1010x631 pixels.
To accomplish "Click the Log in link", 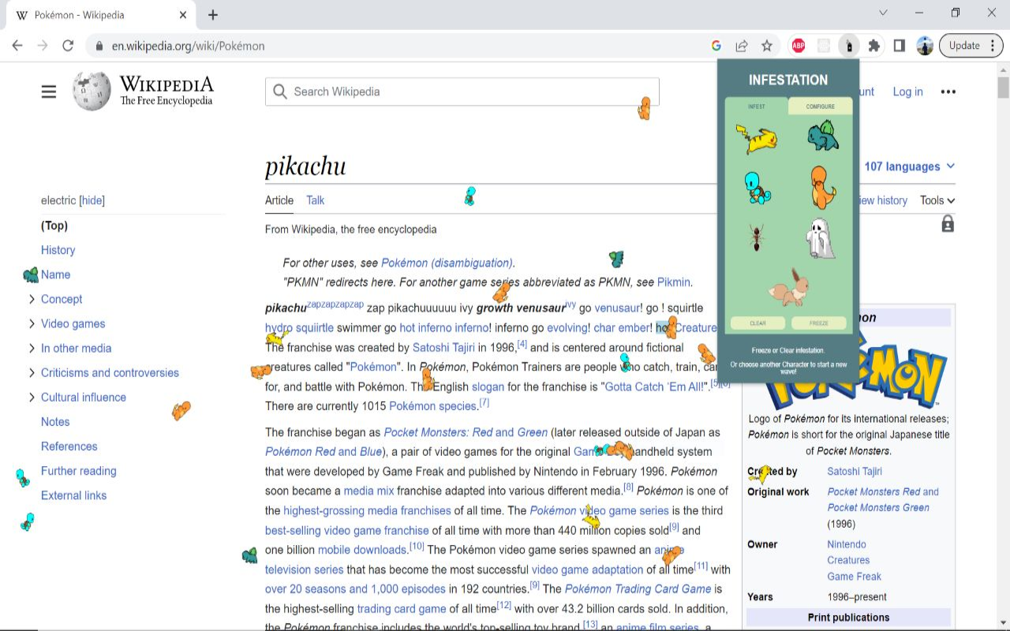I will [x=907, y=91].
